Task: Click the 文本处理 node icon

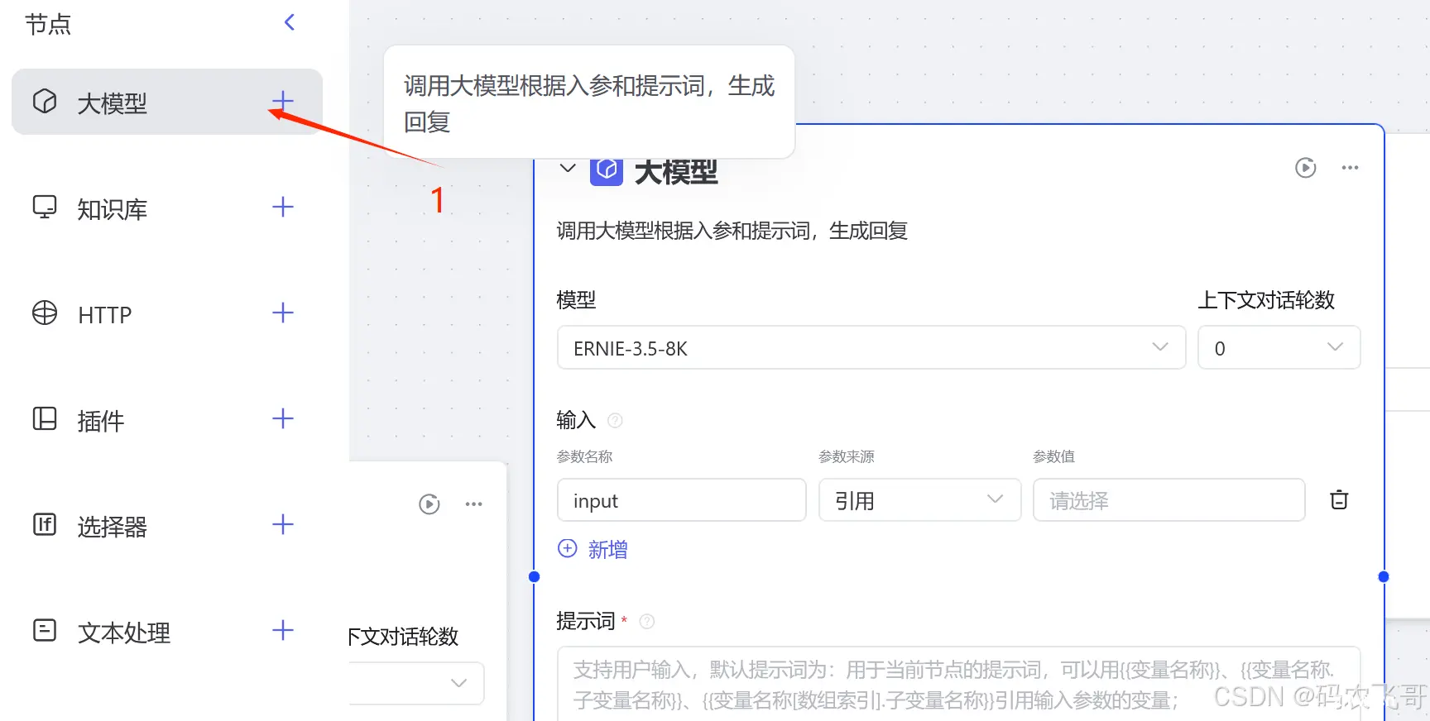Action: (45, 630)
